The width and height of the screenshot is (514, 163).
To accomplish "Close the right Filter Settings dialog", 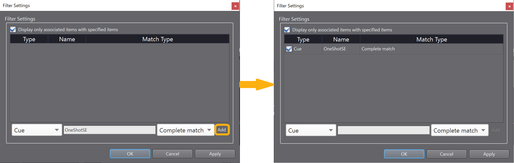I will click(509, 6).
